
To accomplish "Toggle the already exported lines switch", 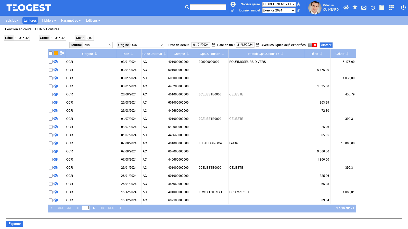I will (313, 45).
